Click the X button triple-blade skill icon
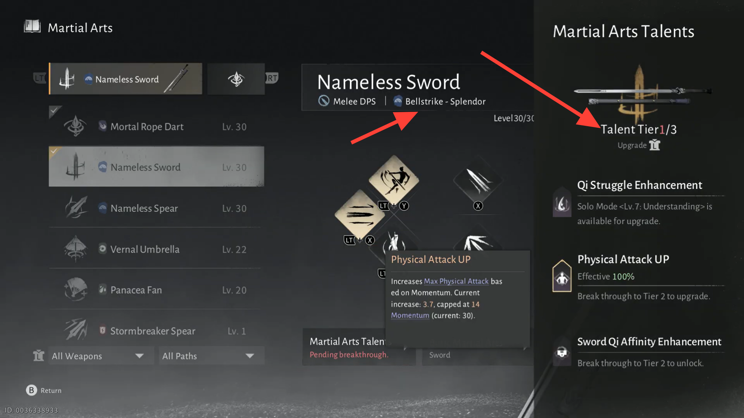744x418 pixels. (x=478, y=180)
